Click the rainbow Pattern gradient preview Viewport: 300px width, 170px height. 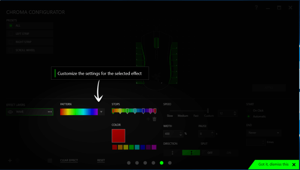click(79, 112)
